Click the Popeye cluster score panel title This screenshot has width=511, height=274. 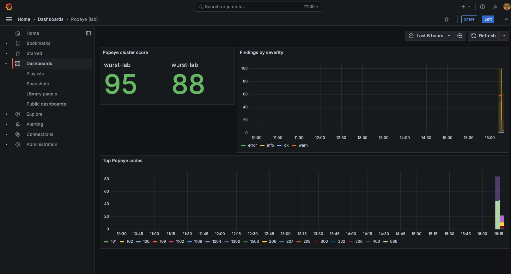coord(125,52)
